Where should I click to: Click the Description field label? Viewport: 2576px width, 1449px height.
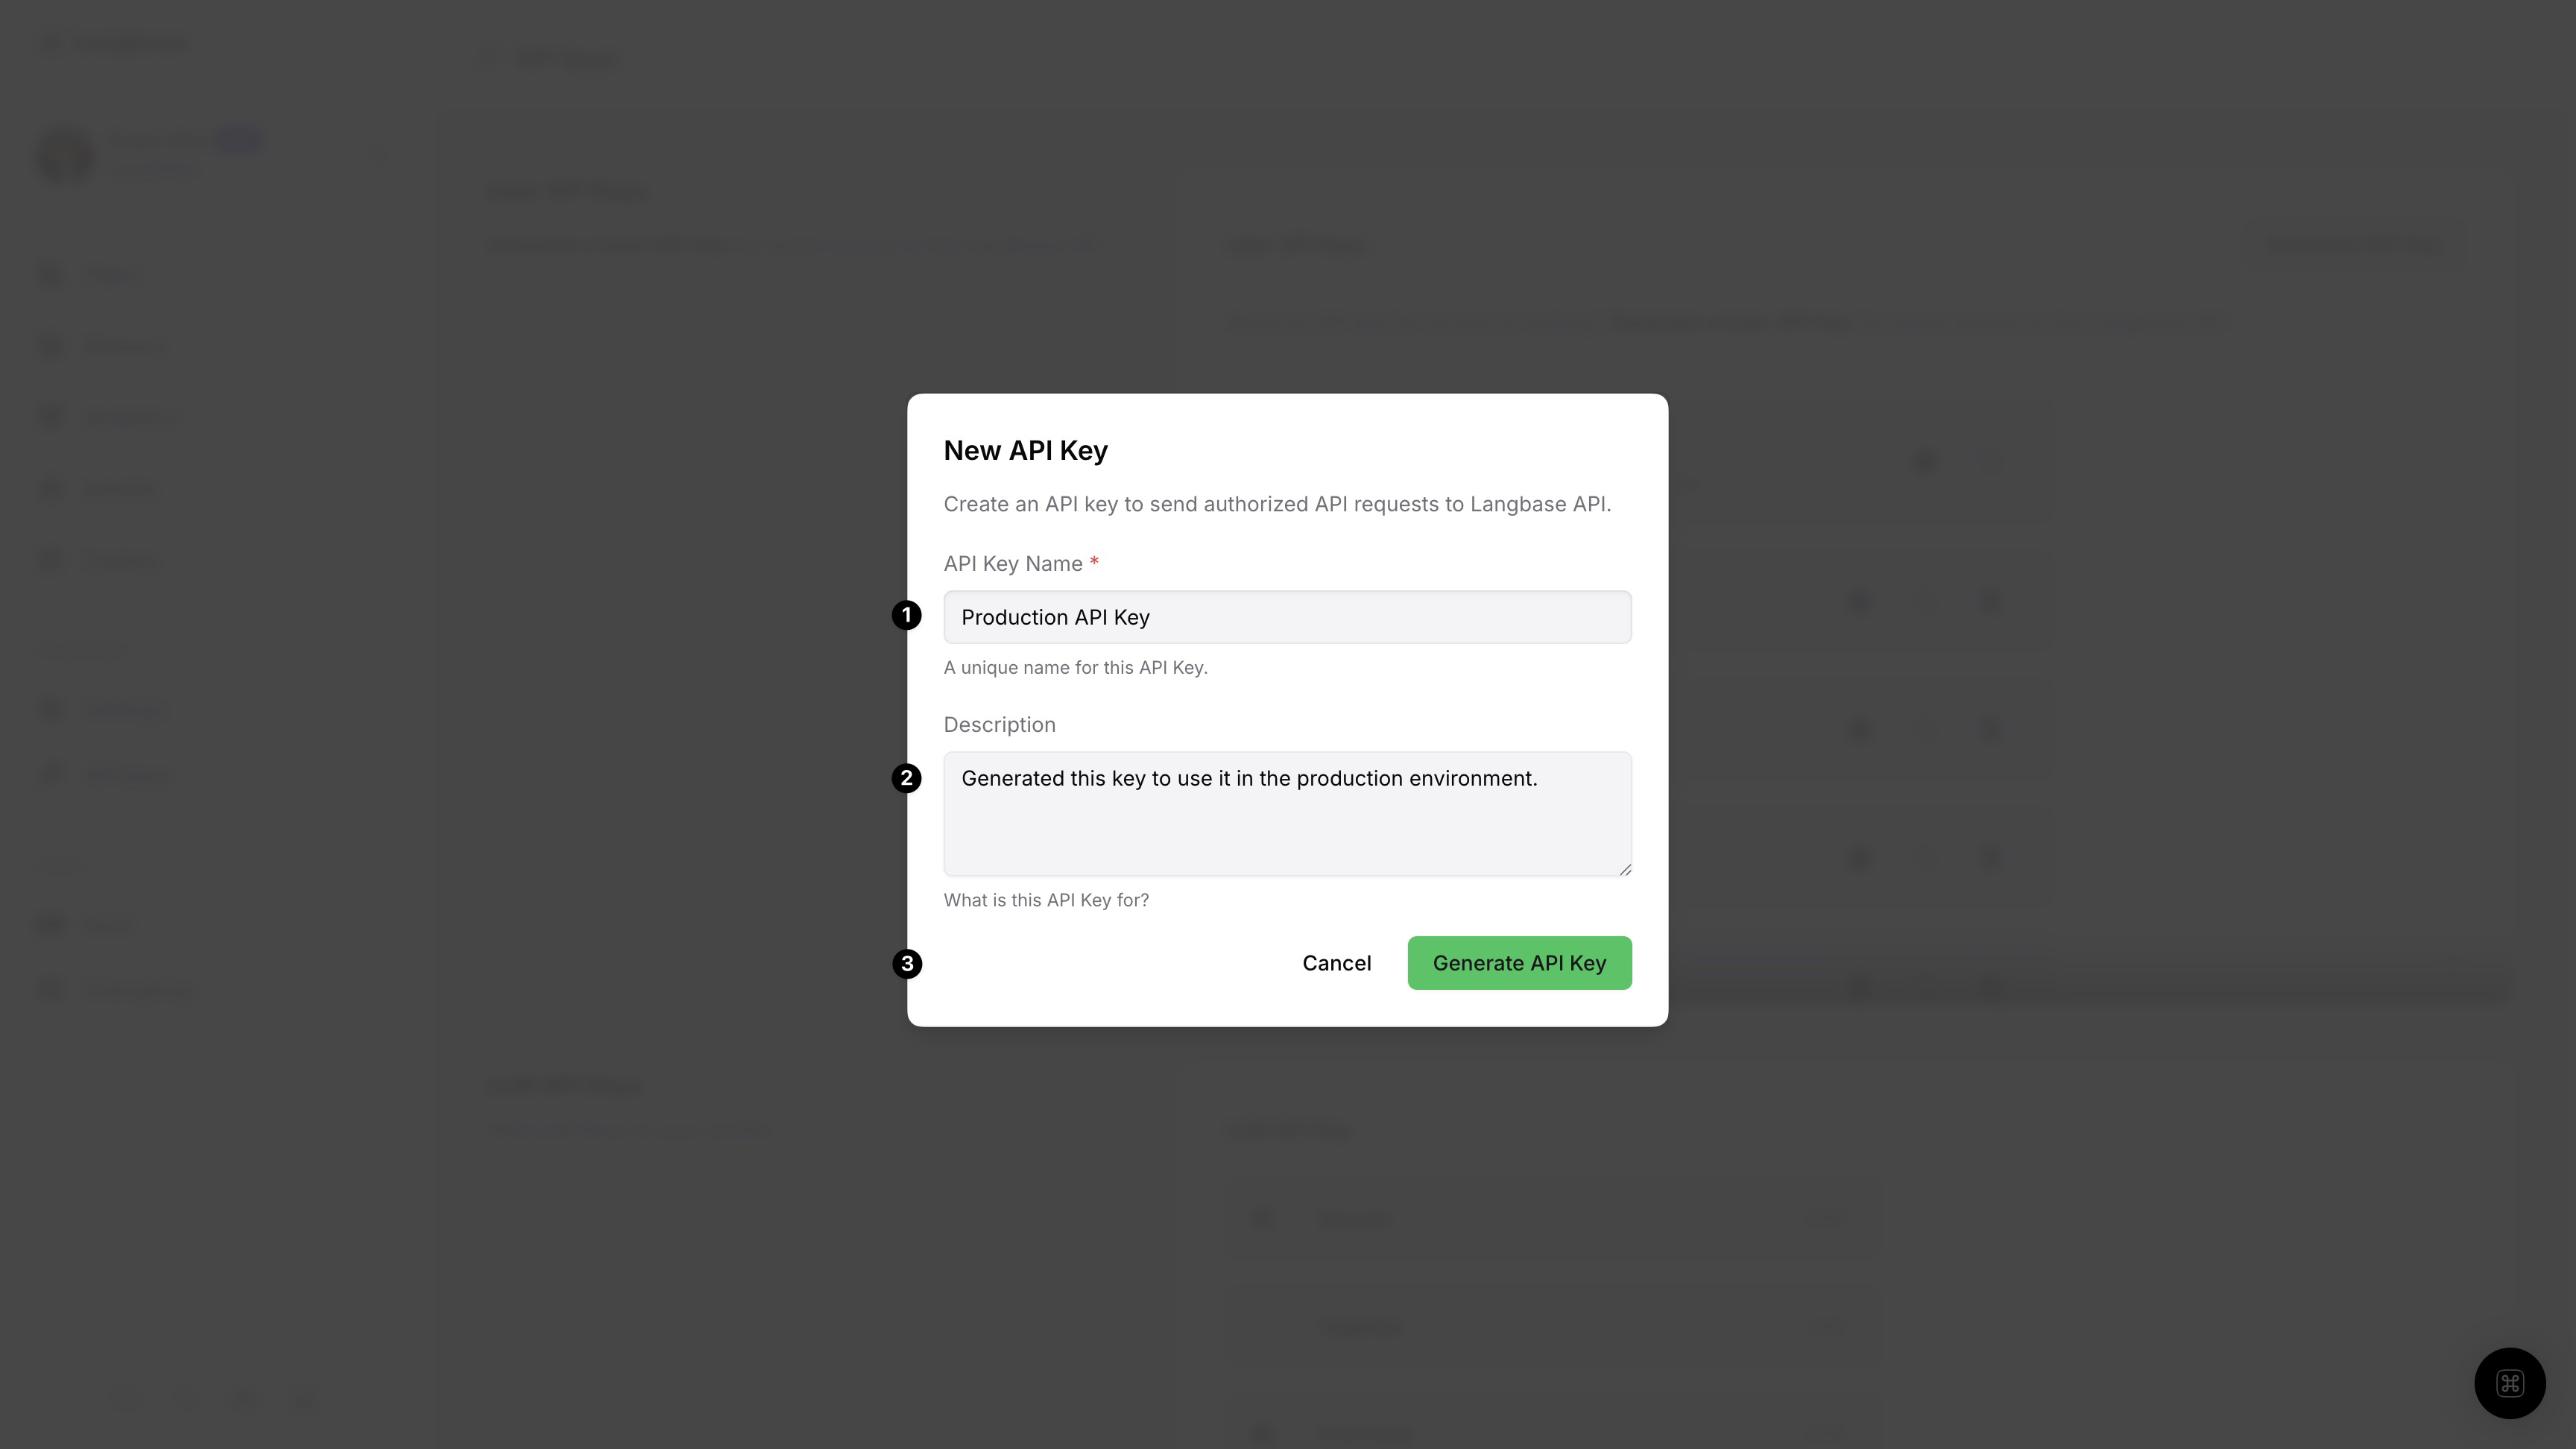(999, 724)
